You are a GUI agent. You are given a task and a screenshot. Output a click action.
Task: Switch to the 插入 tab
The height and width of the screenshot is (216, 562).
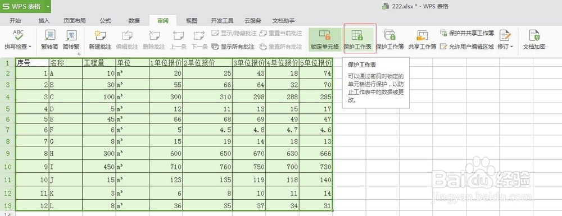(44, 21)
